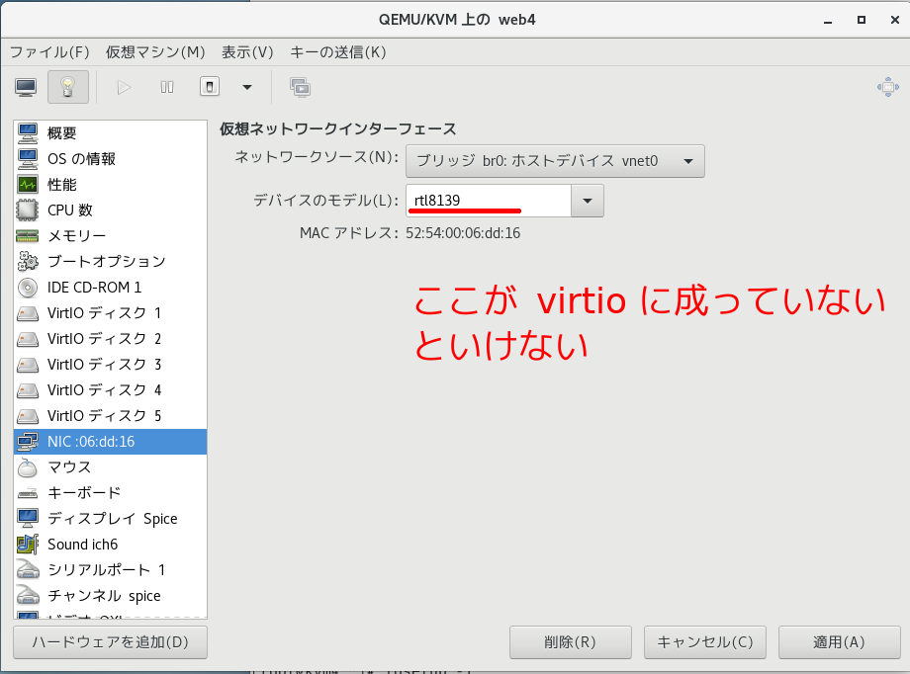The height and width of the screenshot is (674, 910).
Task: Open the shutdown options dropdown arrow
Action: (x=247, y=88)
